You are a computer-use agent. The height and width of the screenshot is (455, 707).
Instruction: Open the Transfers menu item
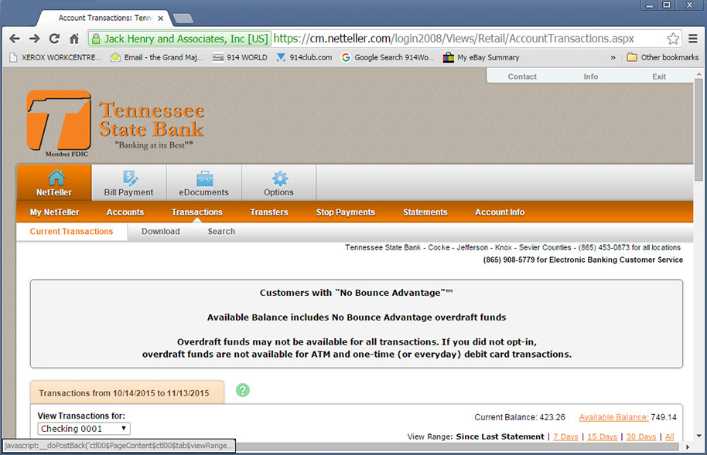coord(269,212)
